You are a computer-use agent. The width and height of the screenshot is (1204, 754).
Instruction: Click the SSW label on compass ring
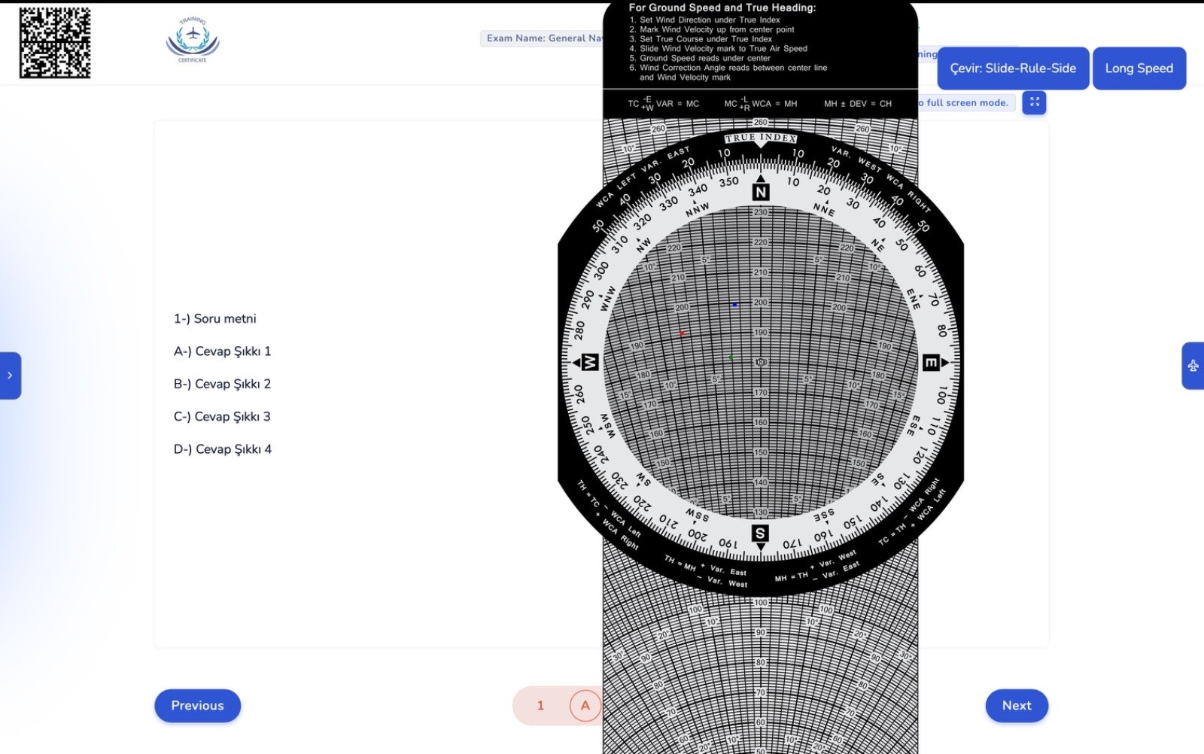tap(697, 515)
